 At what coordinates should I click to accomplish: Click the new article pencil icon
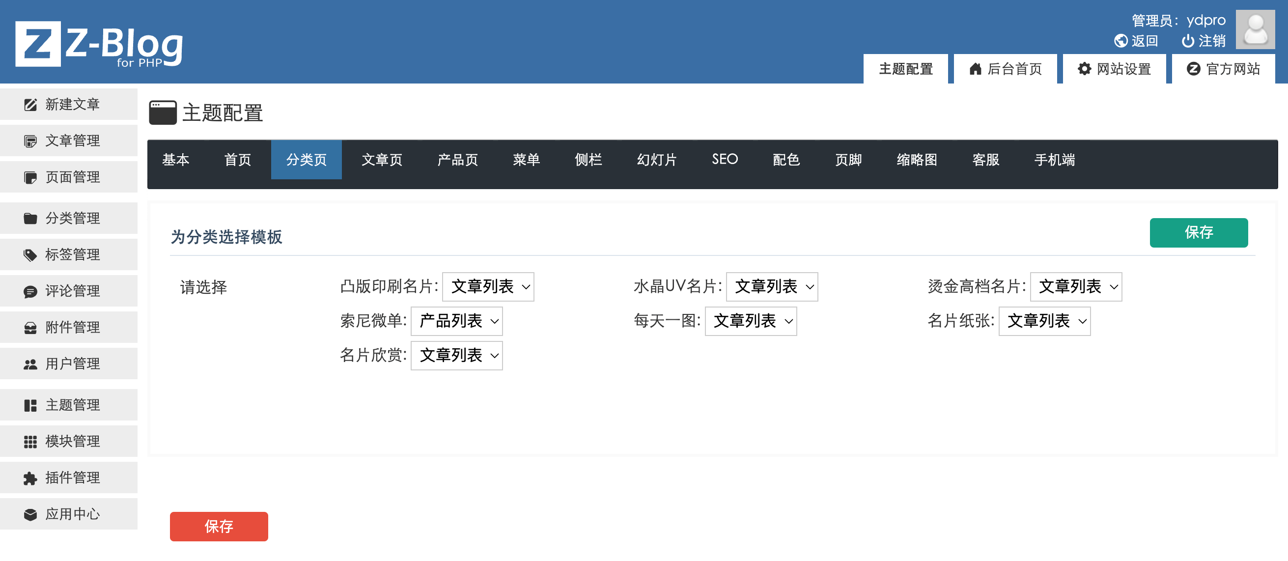pyautogui.click(x=30, y=105)
